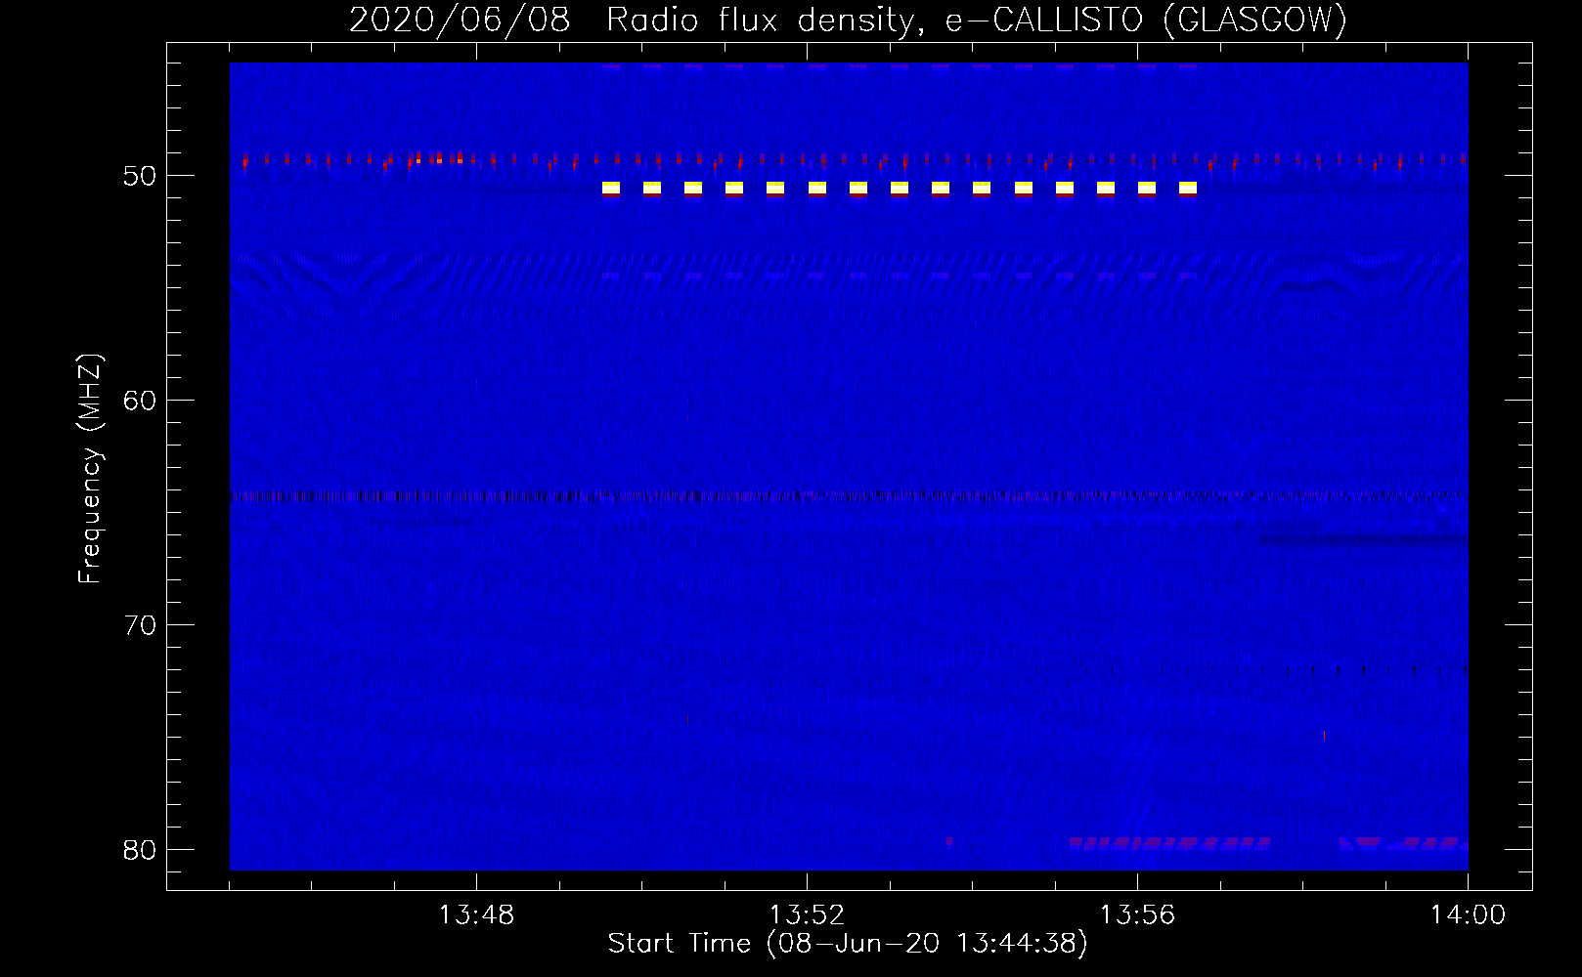The width and height of the screenshot is (1582, 977).
Task: Click the 13:56 time tick label
Action: tap(1137, 915)
